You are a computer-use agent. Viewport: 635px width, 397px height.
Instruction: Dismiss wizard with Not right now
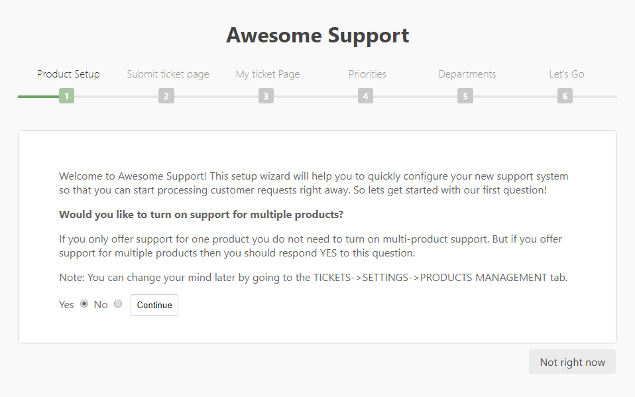pyautogui.click(x=572, y=362)
